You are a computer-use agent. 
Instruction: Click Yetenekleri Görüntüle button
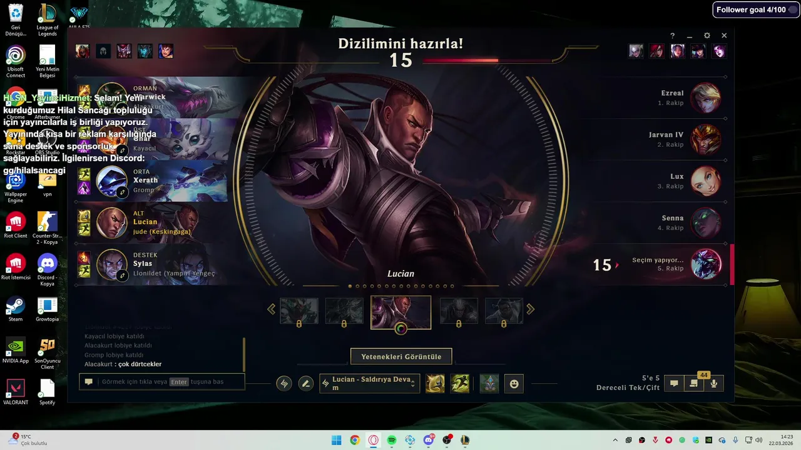pos(401,357)
